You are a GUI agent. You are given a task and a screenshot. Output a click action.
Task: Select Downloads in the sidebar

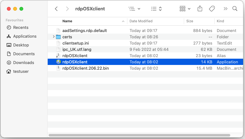24,63
